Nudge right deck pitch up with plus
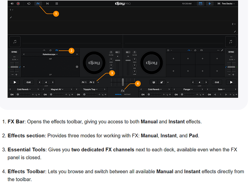This screenshot has width=251, height=185. (233, 75)
